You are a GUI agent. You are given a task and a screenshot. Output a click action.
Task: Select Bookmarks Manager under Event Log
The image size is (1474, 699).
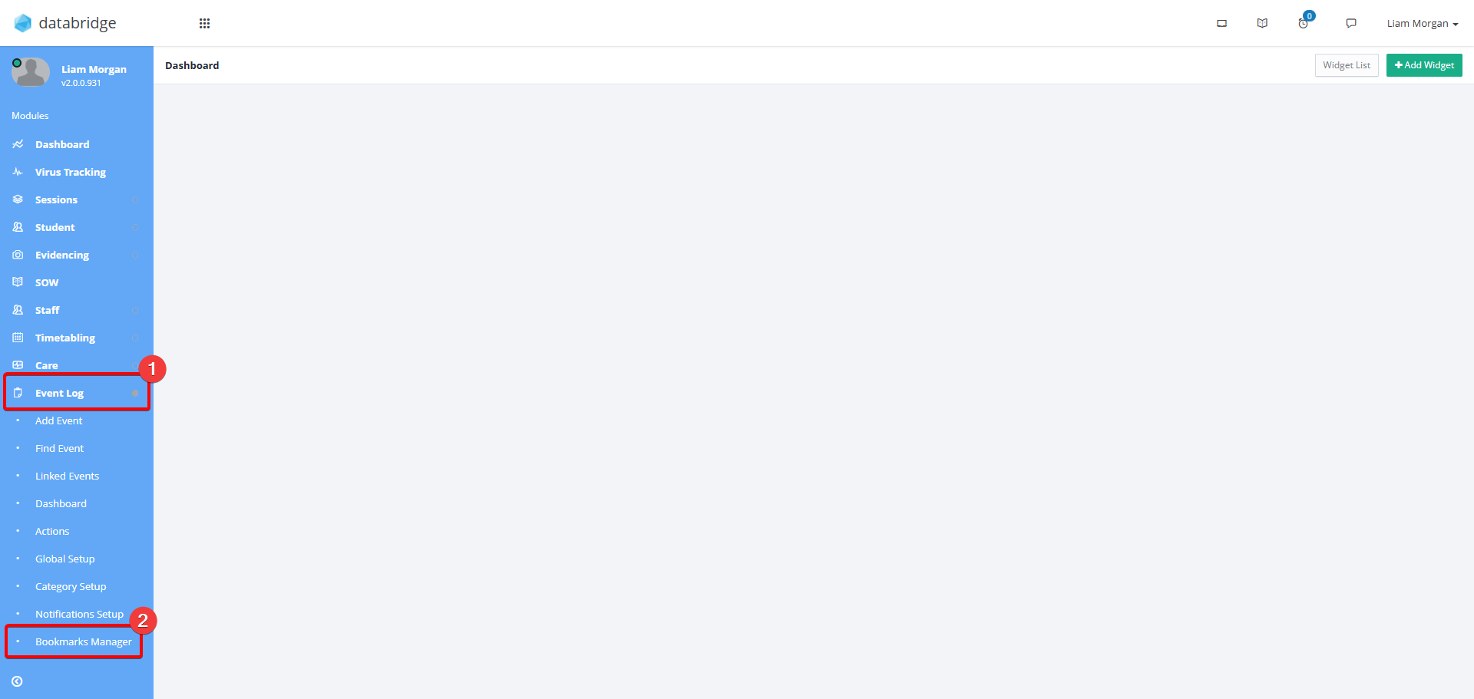click(x=83, y=641)
